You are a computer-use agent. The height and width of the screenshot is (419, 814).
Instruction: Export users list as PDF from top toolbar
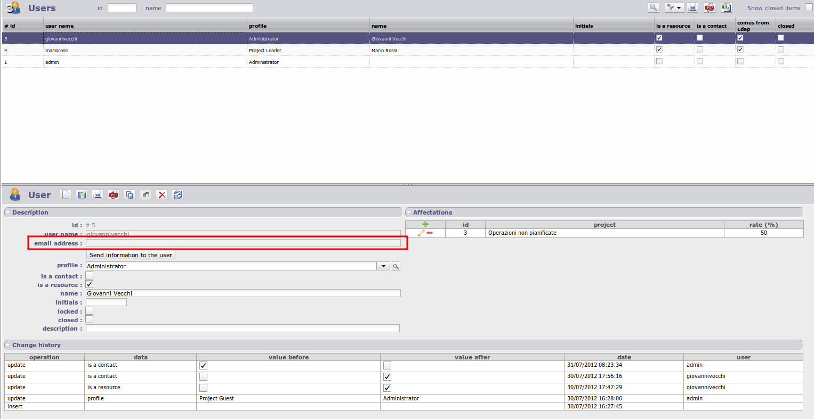(709, 7)
